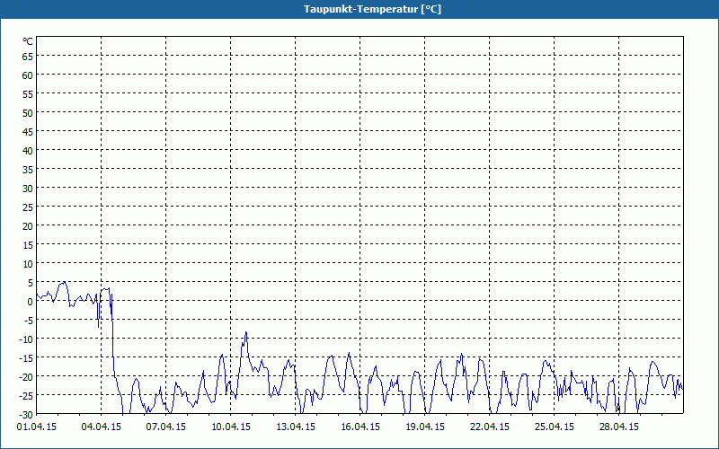Image resolution: width=719 pixels, height=449 pixels.
Task: Select the 30 y-axis value
Action: pyautogui.click(x=28, y=189)
